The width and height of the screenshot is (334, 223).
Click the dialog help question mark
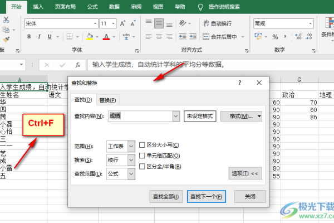[240, 83]
